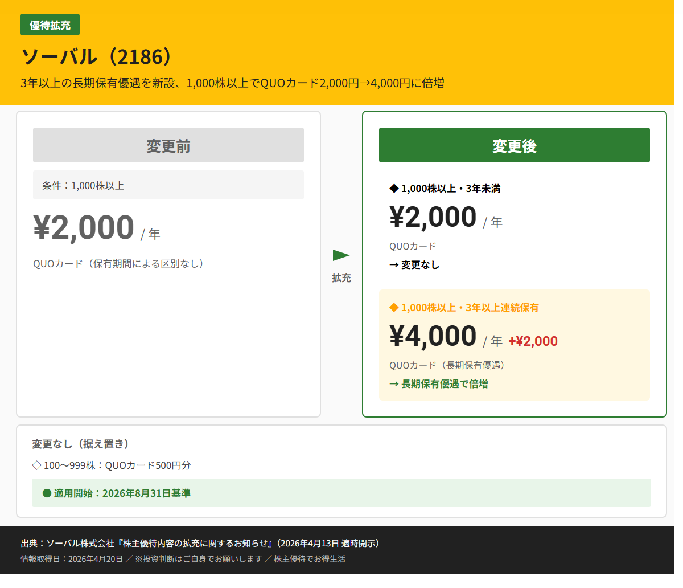Click the 出典 source line in footer

(200, 544)
